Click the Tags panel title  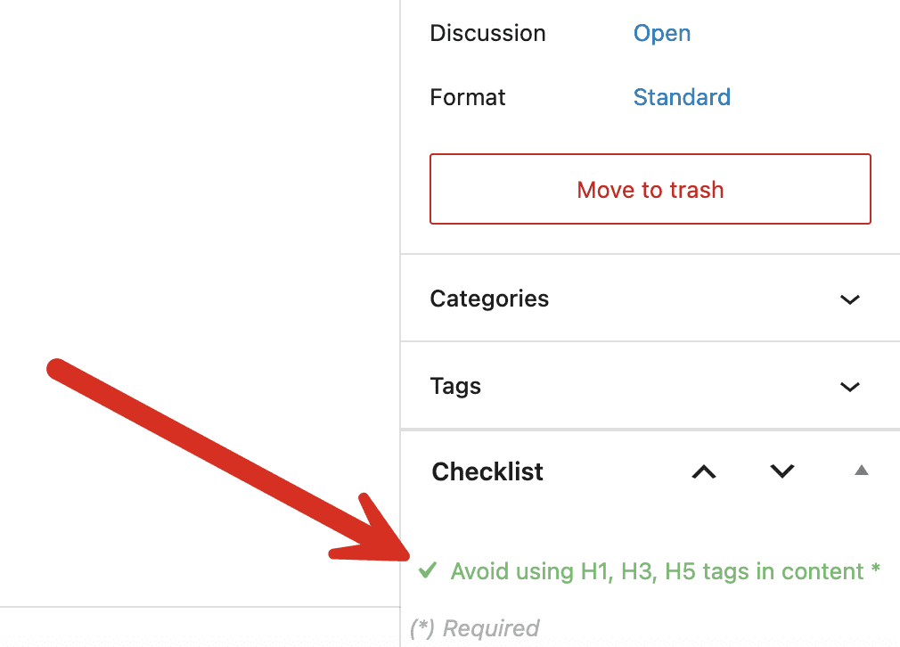point(455,386)
